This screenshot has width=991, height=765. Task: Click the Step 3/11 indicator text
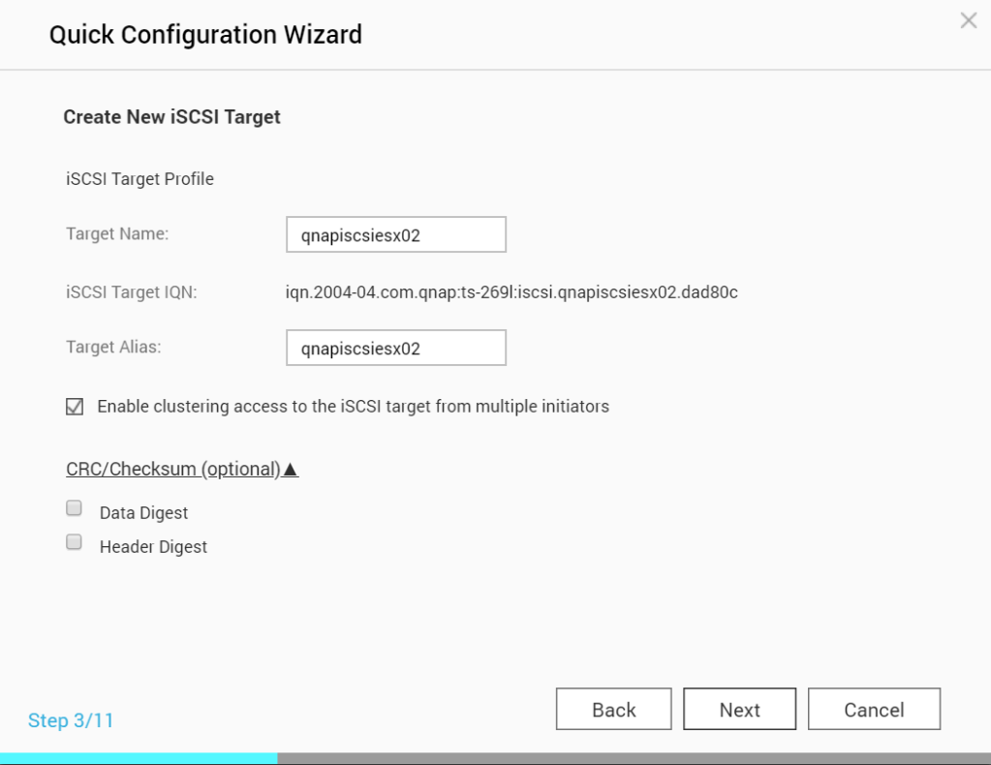tap(71, 720)
